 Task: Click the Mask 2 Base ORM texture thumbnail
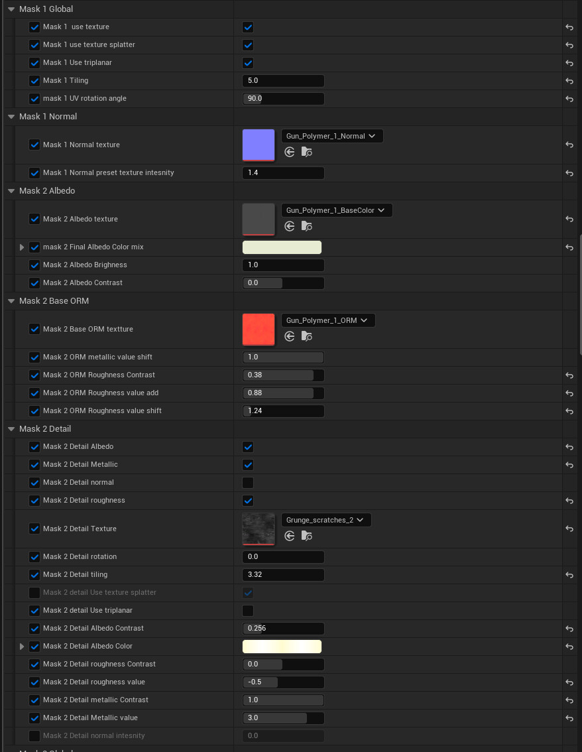coord(259,330)
